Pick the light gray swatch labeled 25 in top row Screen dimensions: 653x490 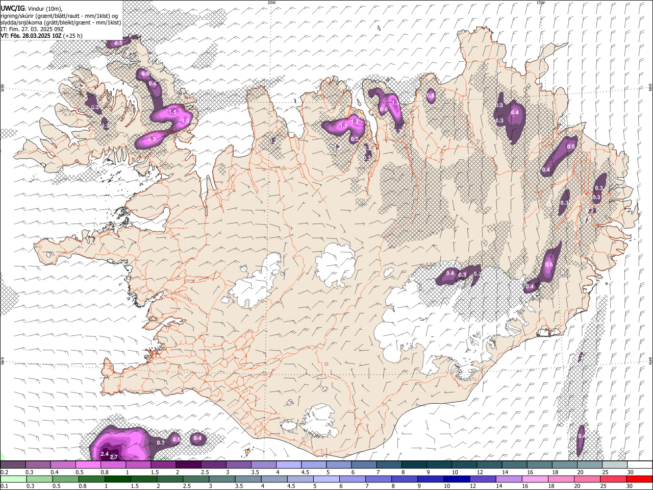pos(615,465)
